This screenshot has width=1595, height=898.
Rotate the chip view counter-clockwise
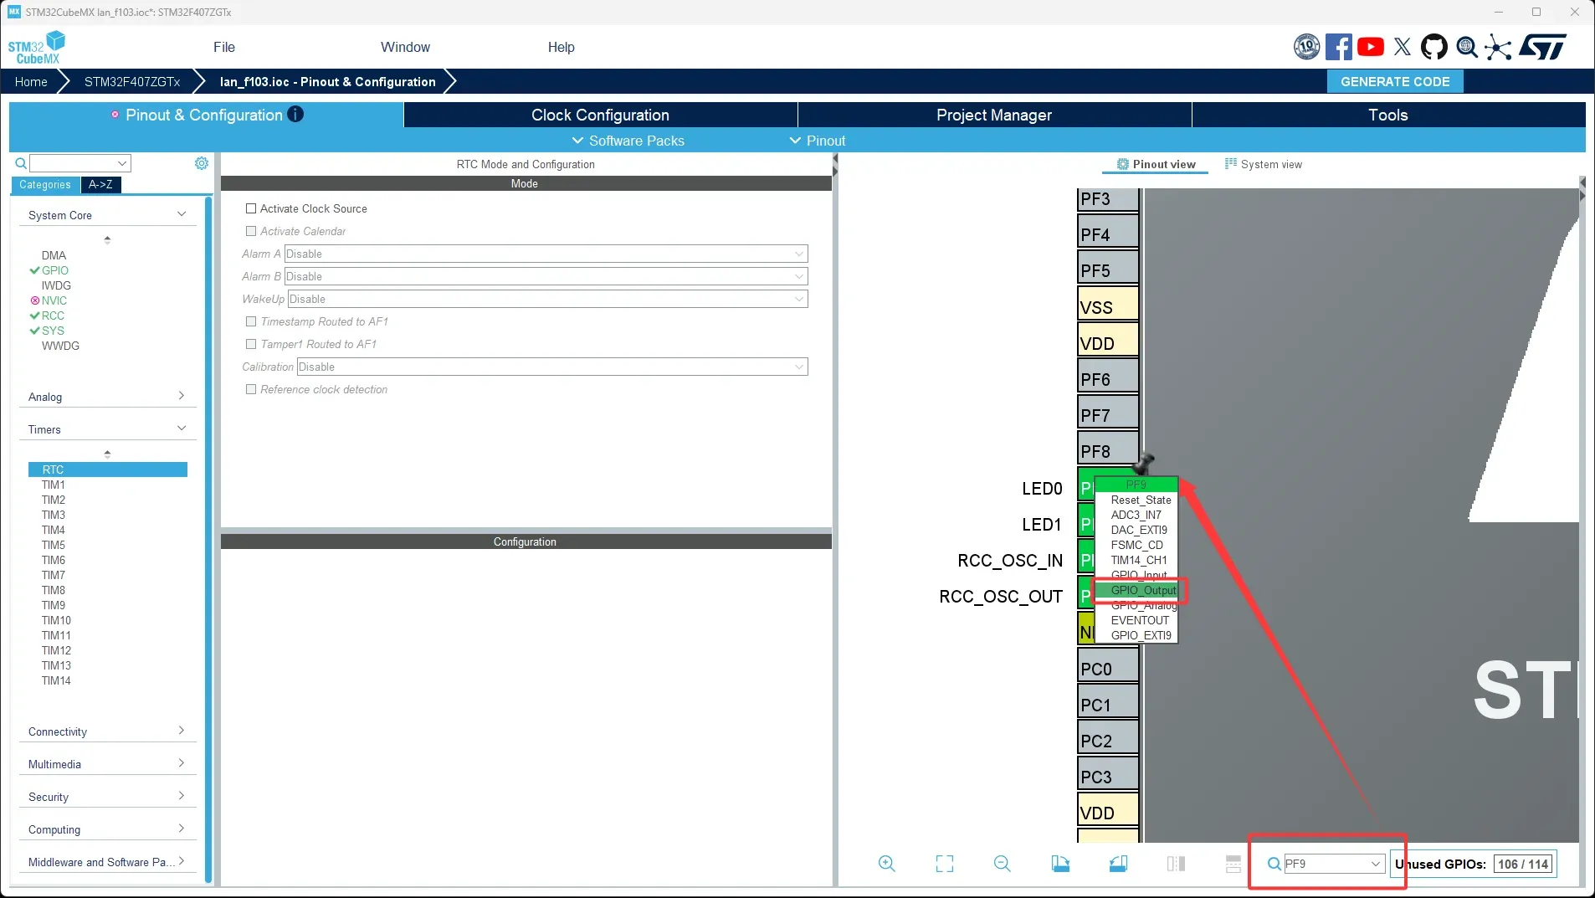(1118, 864)
